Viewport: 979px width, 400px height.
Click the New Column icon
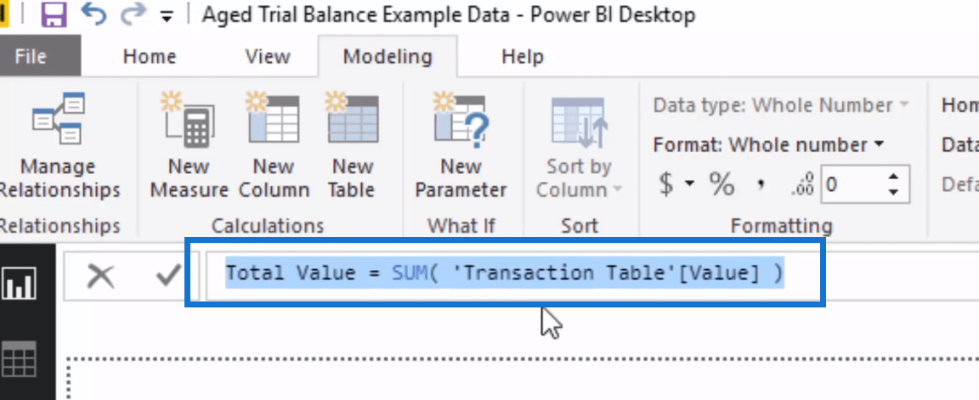(272, 117)
